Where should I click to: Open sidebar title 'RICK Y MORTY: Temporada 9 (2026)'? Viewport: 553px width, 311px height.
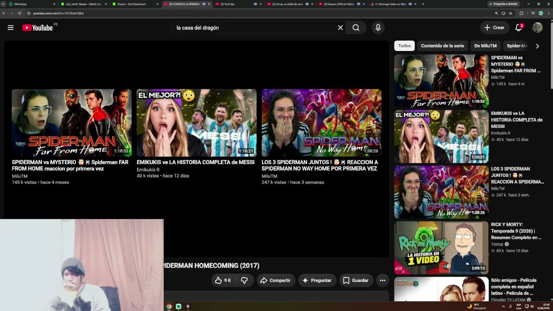pos(516,231)
